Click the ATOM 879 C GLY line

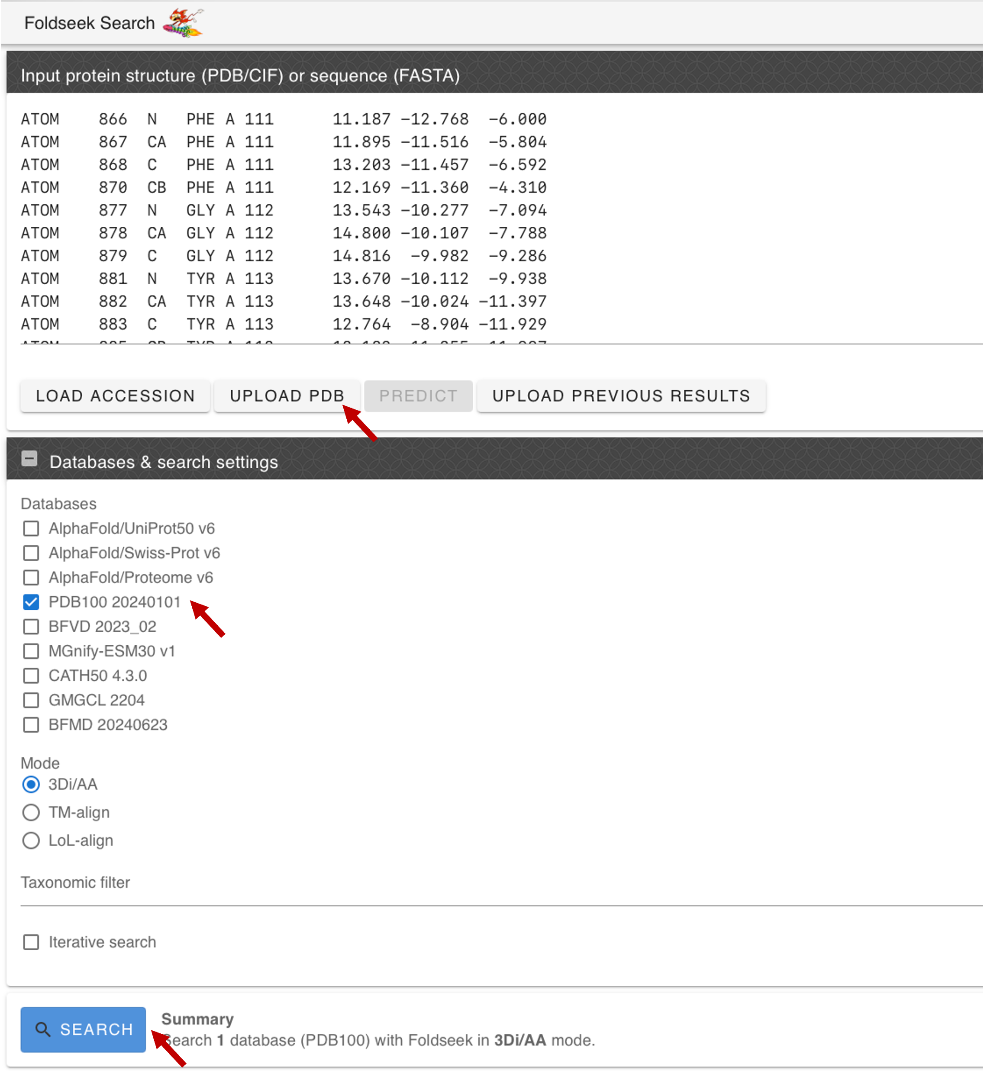tap(284, 256)
